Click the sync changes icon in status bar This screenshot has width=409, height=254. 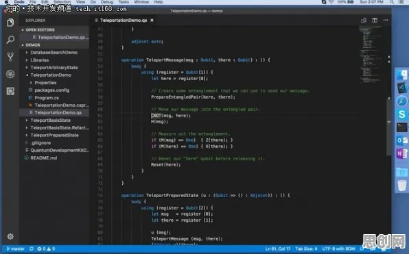coord(32,249)
